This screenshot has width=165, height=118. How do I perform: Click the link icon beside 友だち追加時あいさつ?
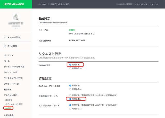(59, 106)
